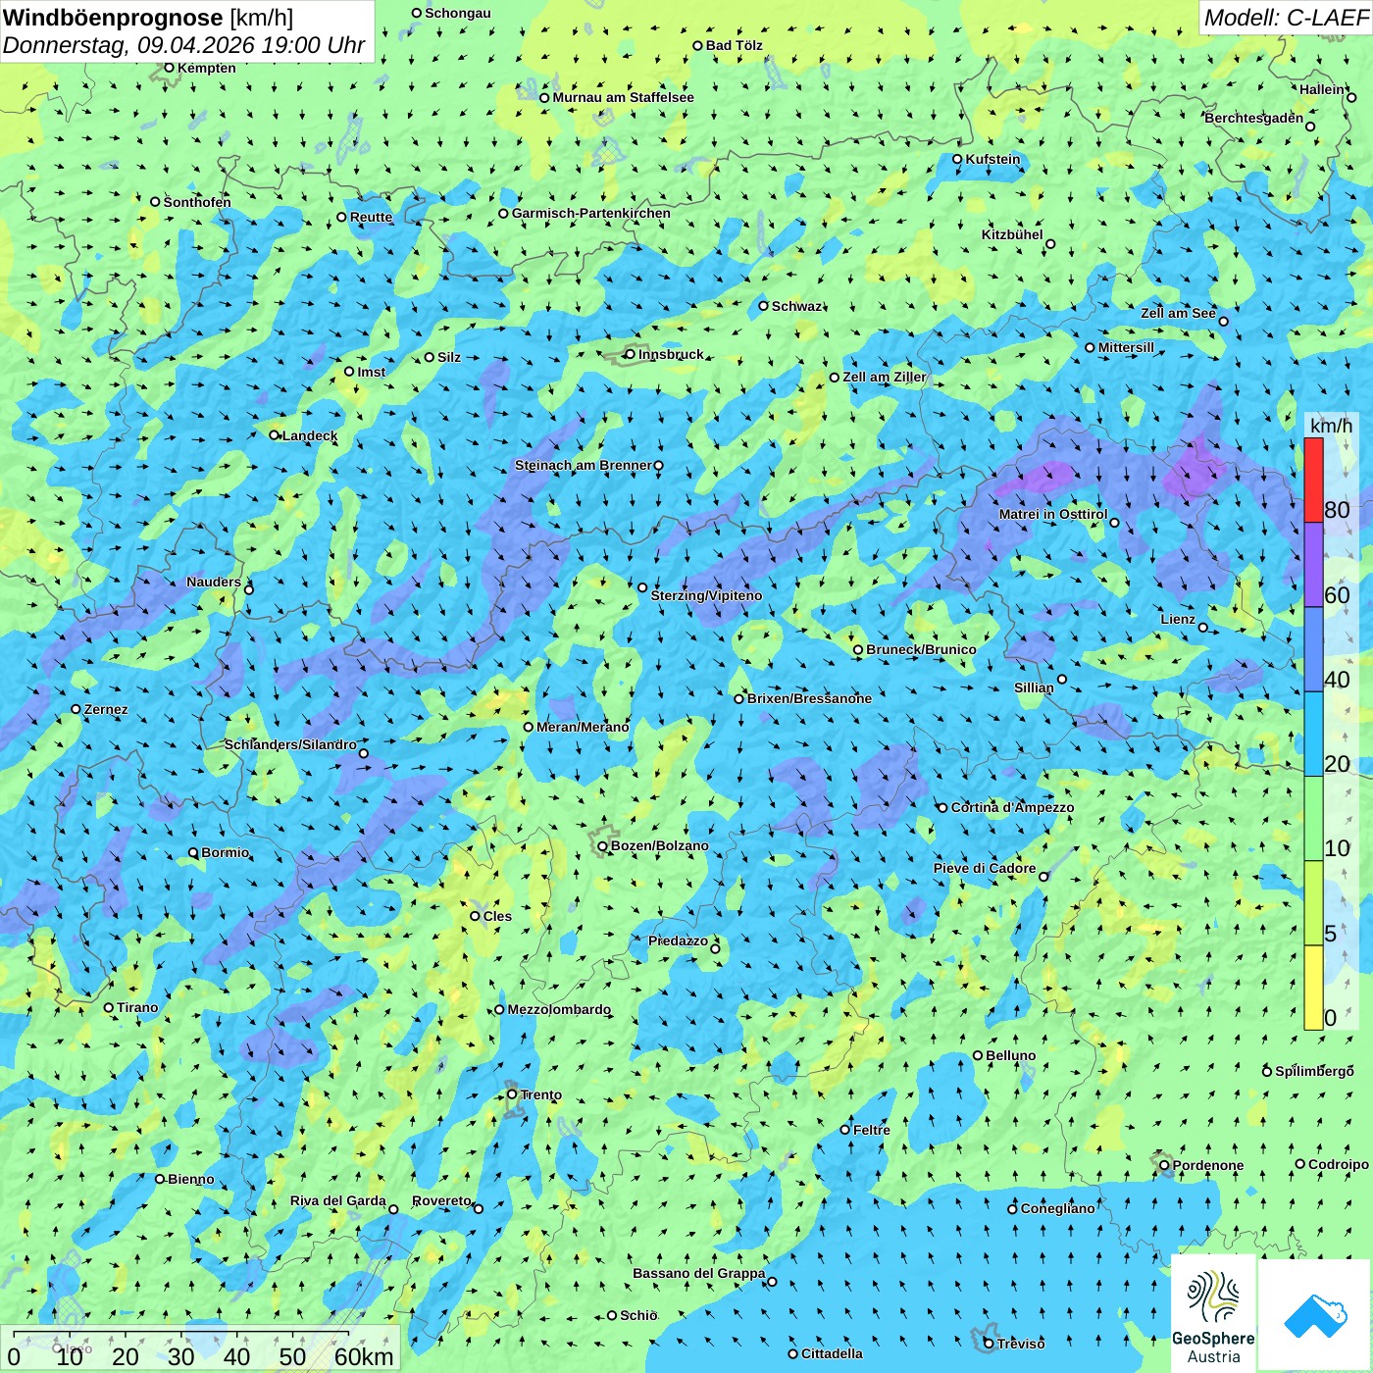Viewport: 1373px width, 1373px height.
Task: Click the Mittersill label
Action: point(1126,347)
